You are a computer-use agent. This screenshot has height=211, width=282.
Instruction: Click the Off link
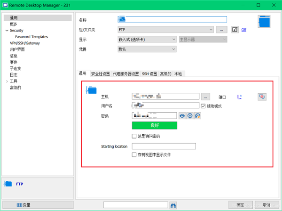coord(243,30)
